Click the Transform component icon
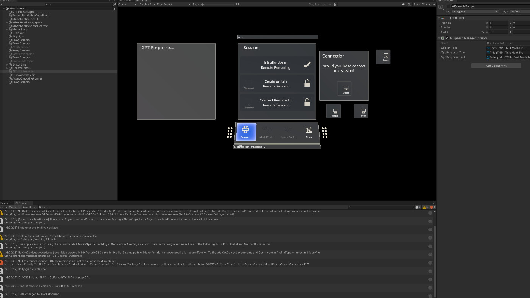 click(x=443, y=18)
